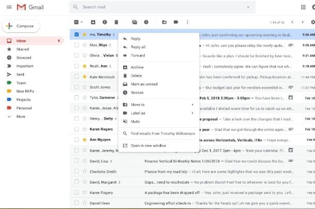
Task: Click the blue Projects label color marker
Action: click(9, 100)
